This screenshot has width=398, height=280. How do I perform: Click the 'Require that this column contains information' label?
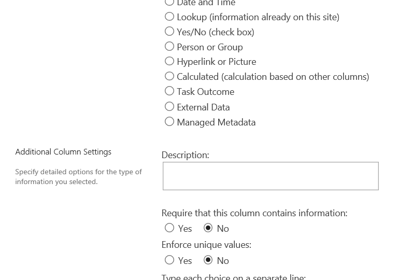coord(254,213)
